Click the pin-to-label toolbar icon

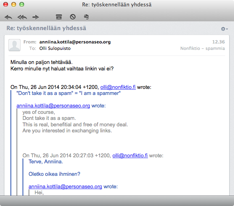(x=86, y=17)
